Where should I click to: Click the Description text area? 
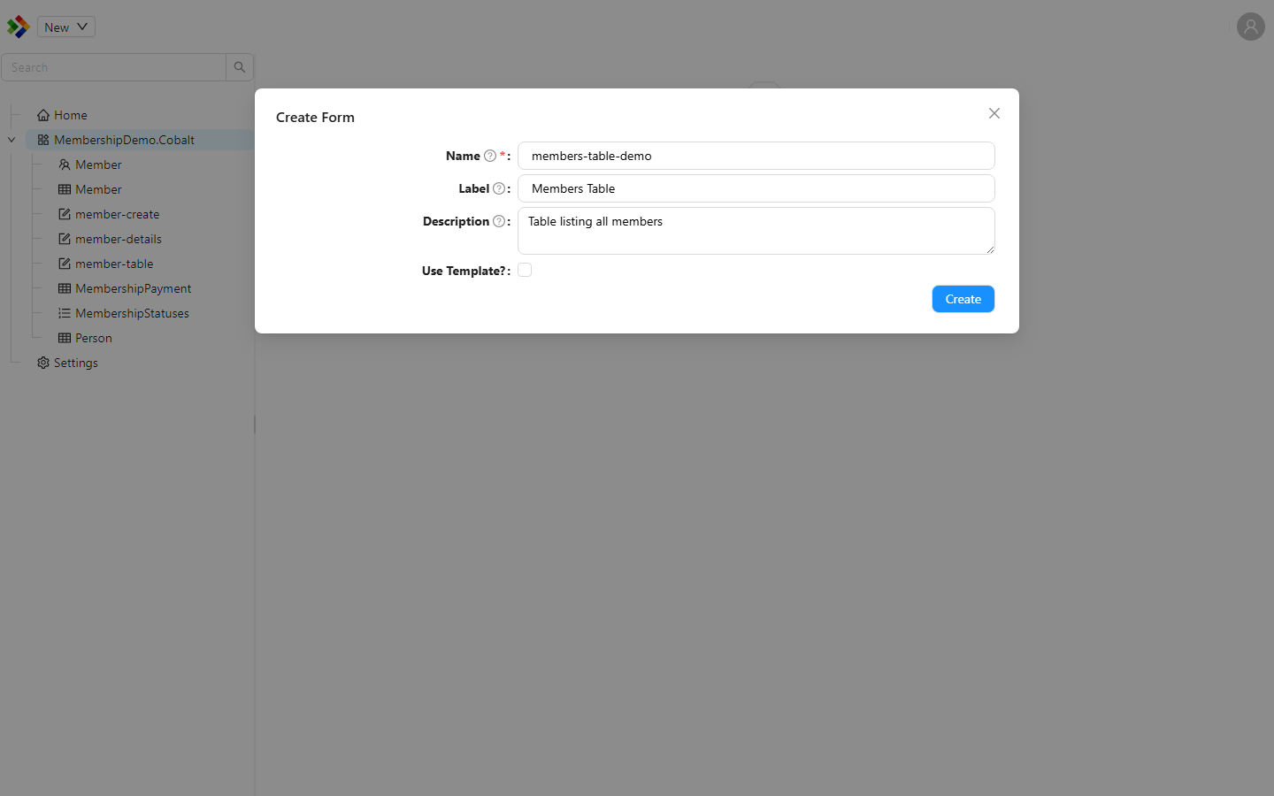[756, 231]
